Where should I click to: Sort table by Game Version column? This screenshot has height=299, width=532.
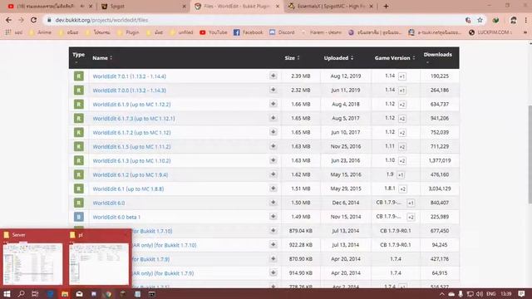click(x=395, y=58)
